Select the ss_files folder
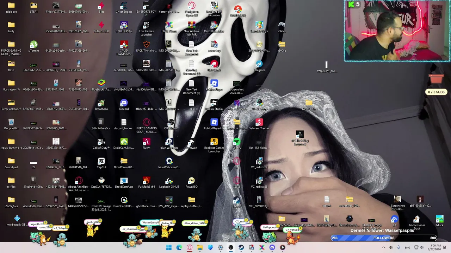 point(11,182)
